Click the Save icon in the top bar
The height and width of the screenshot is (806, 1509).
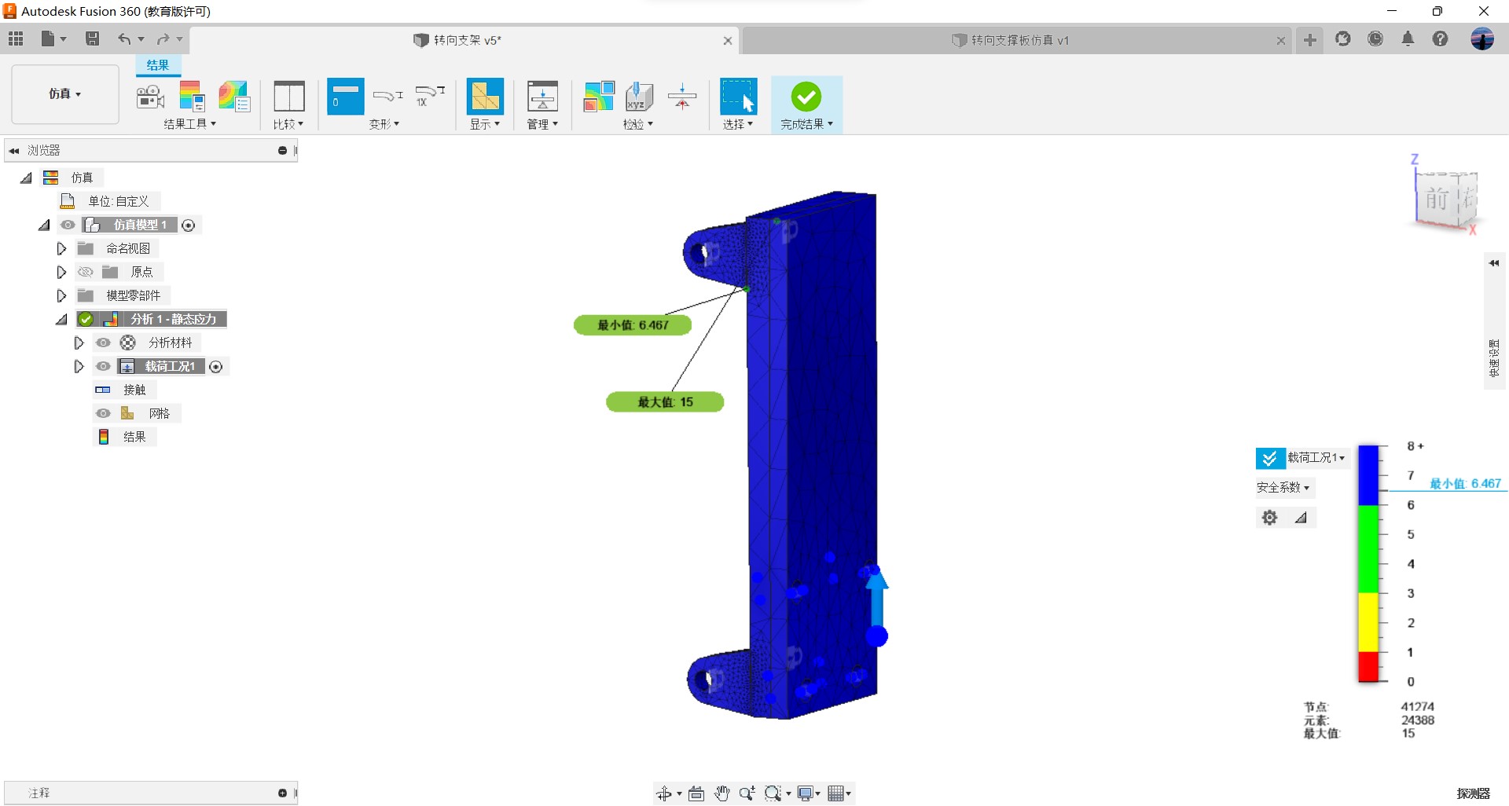tap(92, 38)
